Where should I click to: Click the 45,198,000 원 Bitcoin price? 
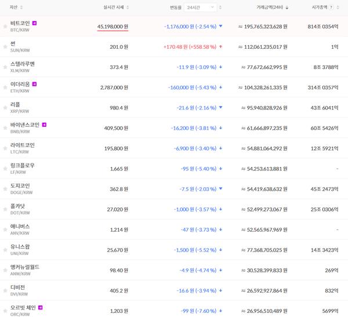[113, 27]
